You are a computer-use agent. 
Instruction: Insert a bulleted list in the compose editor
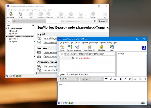pos(135,79)
